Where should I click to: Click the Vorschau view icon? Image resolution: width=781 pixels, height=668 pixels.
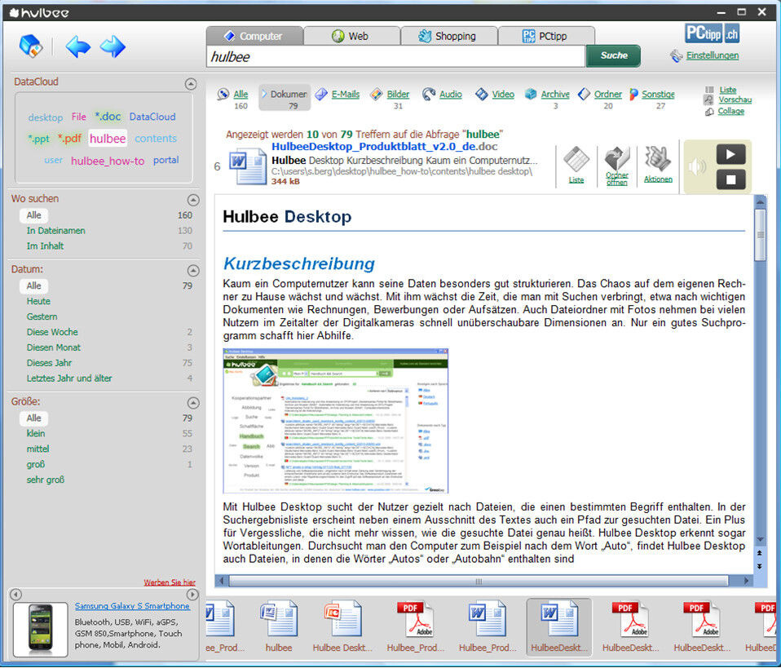click(x=708, y=100)
